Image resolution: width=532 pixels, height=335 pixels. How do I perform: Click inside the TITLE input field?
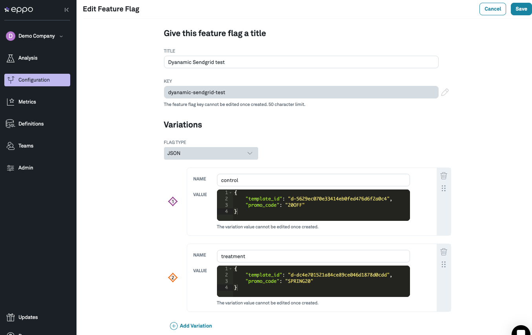click(301, 62)
